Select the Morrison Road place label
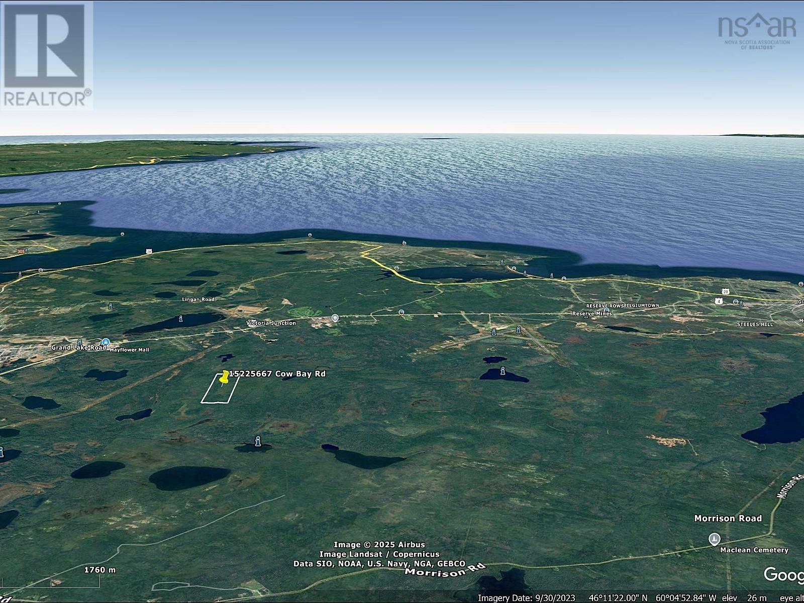Screen dimensions: 804x603 (728, 518)
